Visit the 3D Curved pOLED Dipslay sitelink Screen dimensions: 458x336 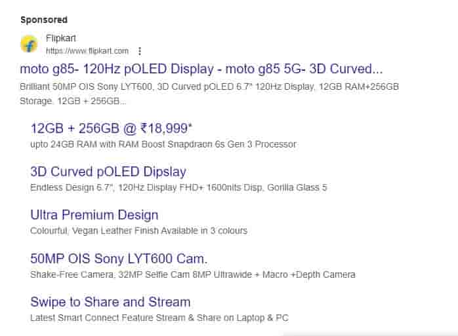pos(108,172)
